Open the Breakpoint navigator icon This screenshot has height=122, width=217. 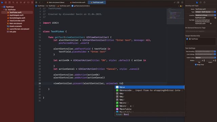click(x=28, y=2)
